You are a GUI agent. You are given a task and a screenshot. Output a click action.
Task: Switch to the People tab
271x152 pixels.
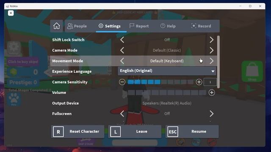pyautogui.click(x=77, y=26)
